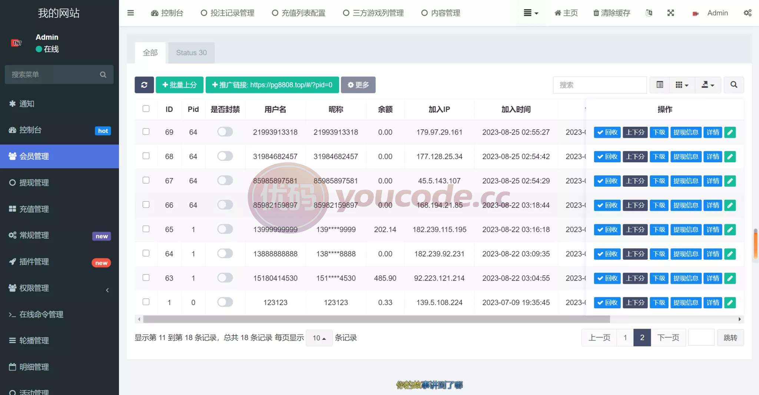
Task: Expand the 权限管理 sidebar menu
Action: pos(59,288)
